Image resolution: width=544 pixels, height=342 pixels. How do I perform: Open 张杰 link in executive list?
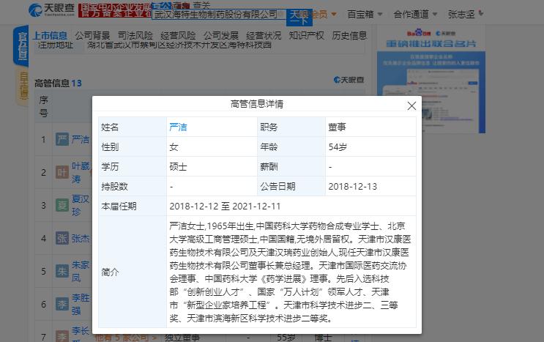click(81, 238)
